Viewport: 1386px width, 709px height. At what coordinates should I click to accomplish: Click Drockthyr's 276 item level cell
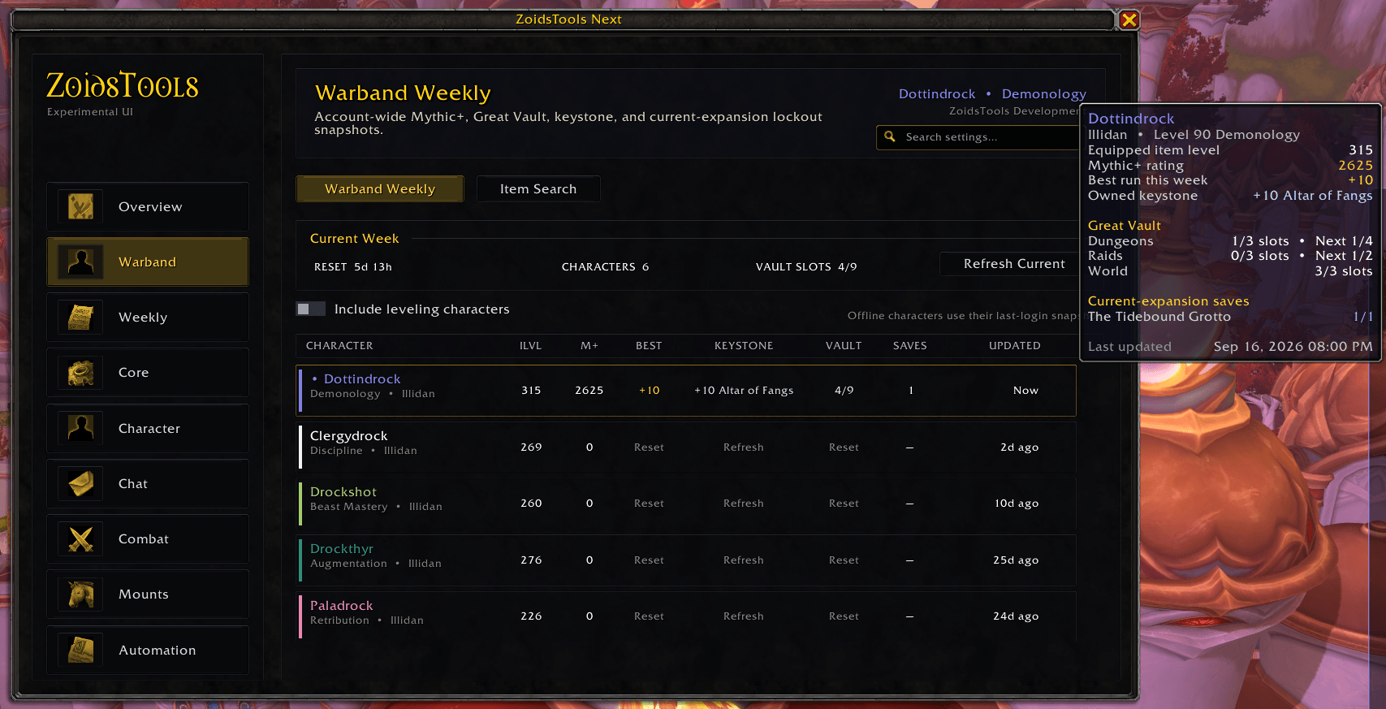(x=531, y=560)
